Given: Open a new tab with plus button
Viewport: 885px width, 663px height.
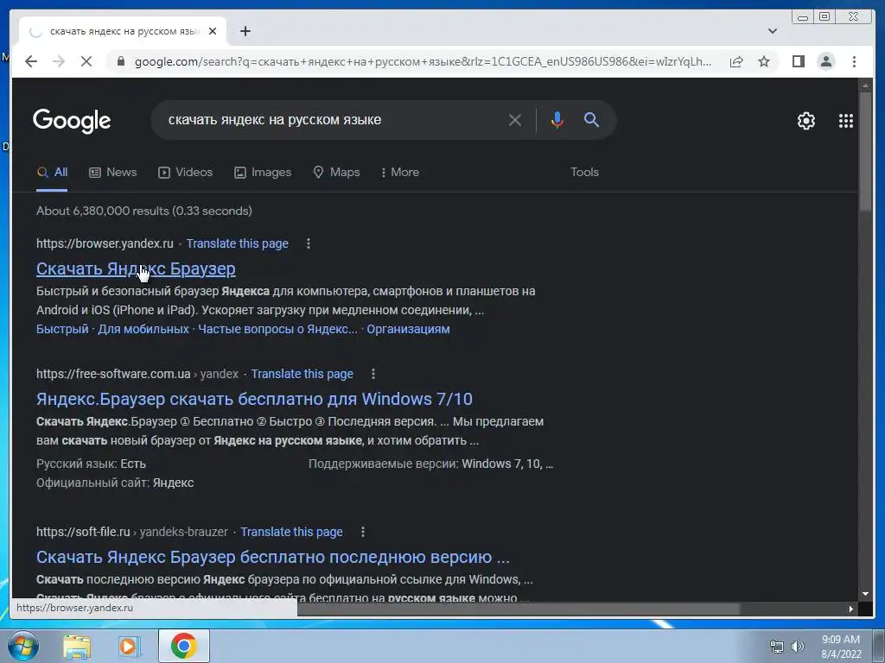Looking at the screenshot, I should [x=245, y=31].
